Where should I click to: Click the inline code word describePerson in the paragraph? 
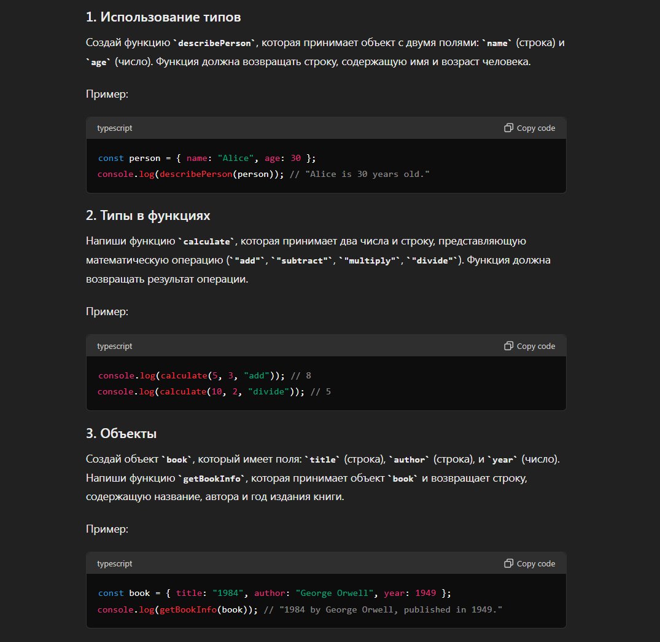pyautogui.click(x=214, y=44)
